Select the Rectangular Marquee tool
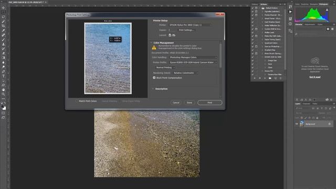Screen dimensions: 336x189 pyautogui.click(x=3, y=12)
